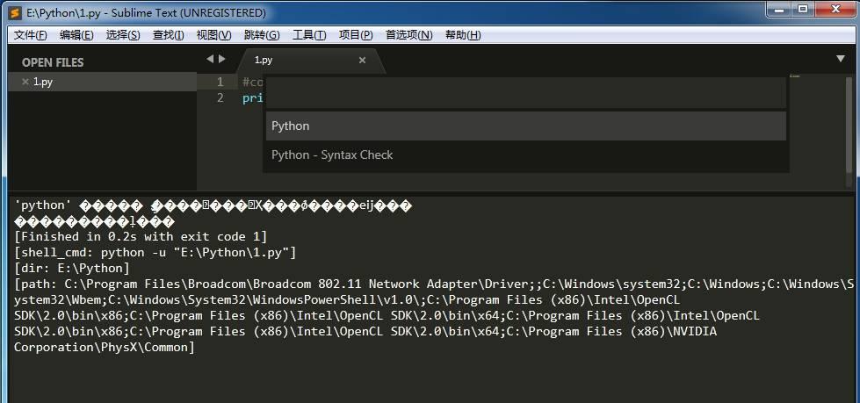Click line number 1 in the gutter
This screenshot has width=860, height=403.
(x=220, y=83)
